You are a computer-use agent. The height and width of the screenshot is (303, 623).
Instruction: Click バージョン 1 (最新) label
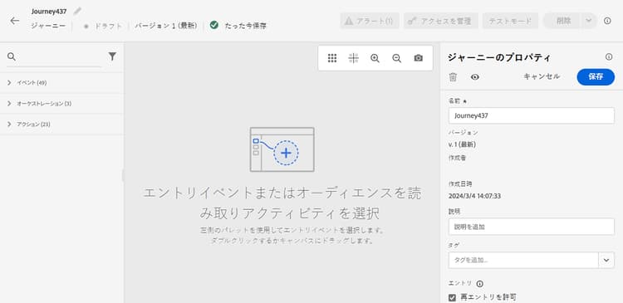pos(165,26)
